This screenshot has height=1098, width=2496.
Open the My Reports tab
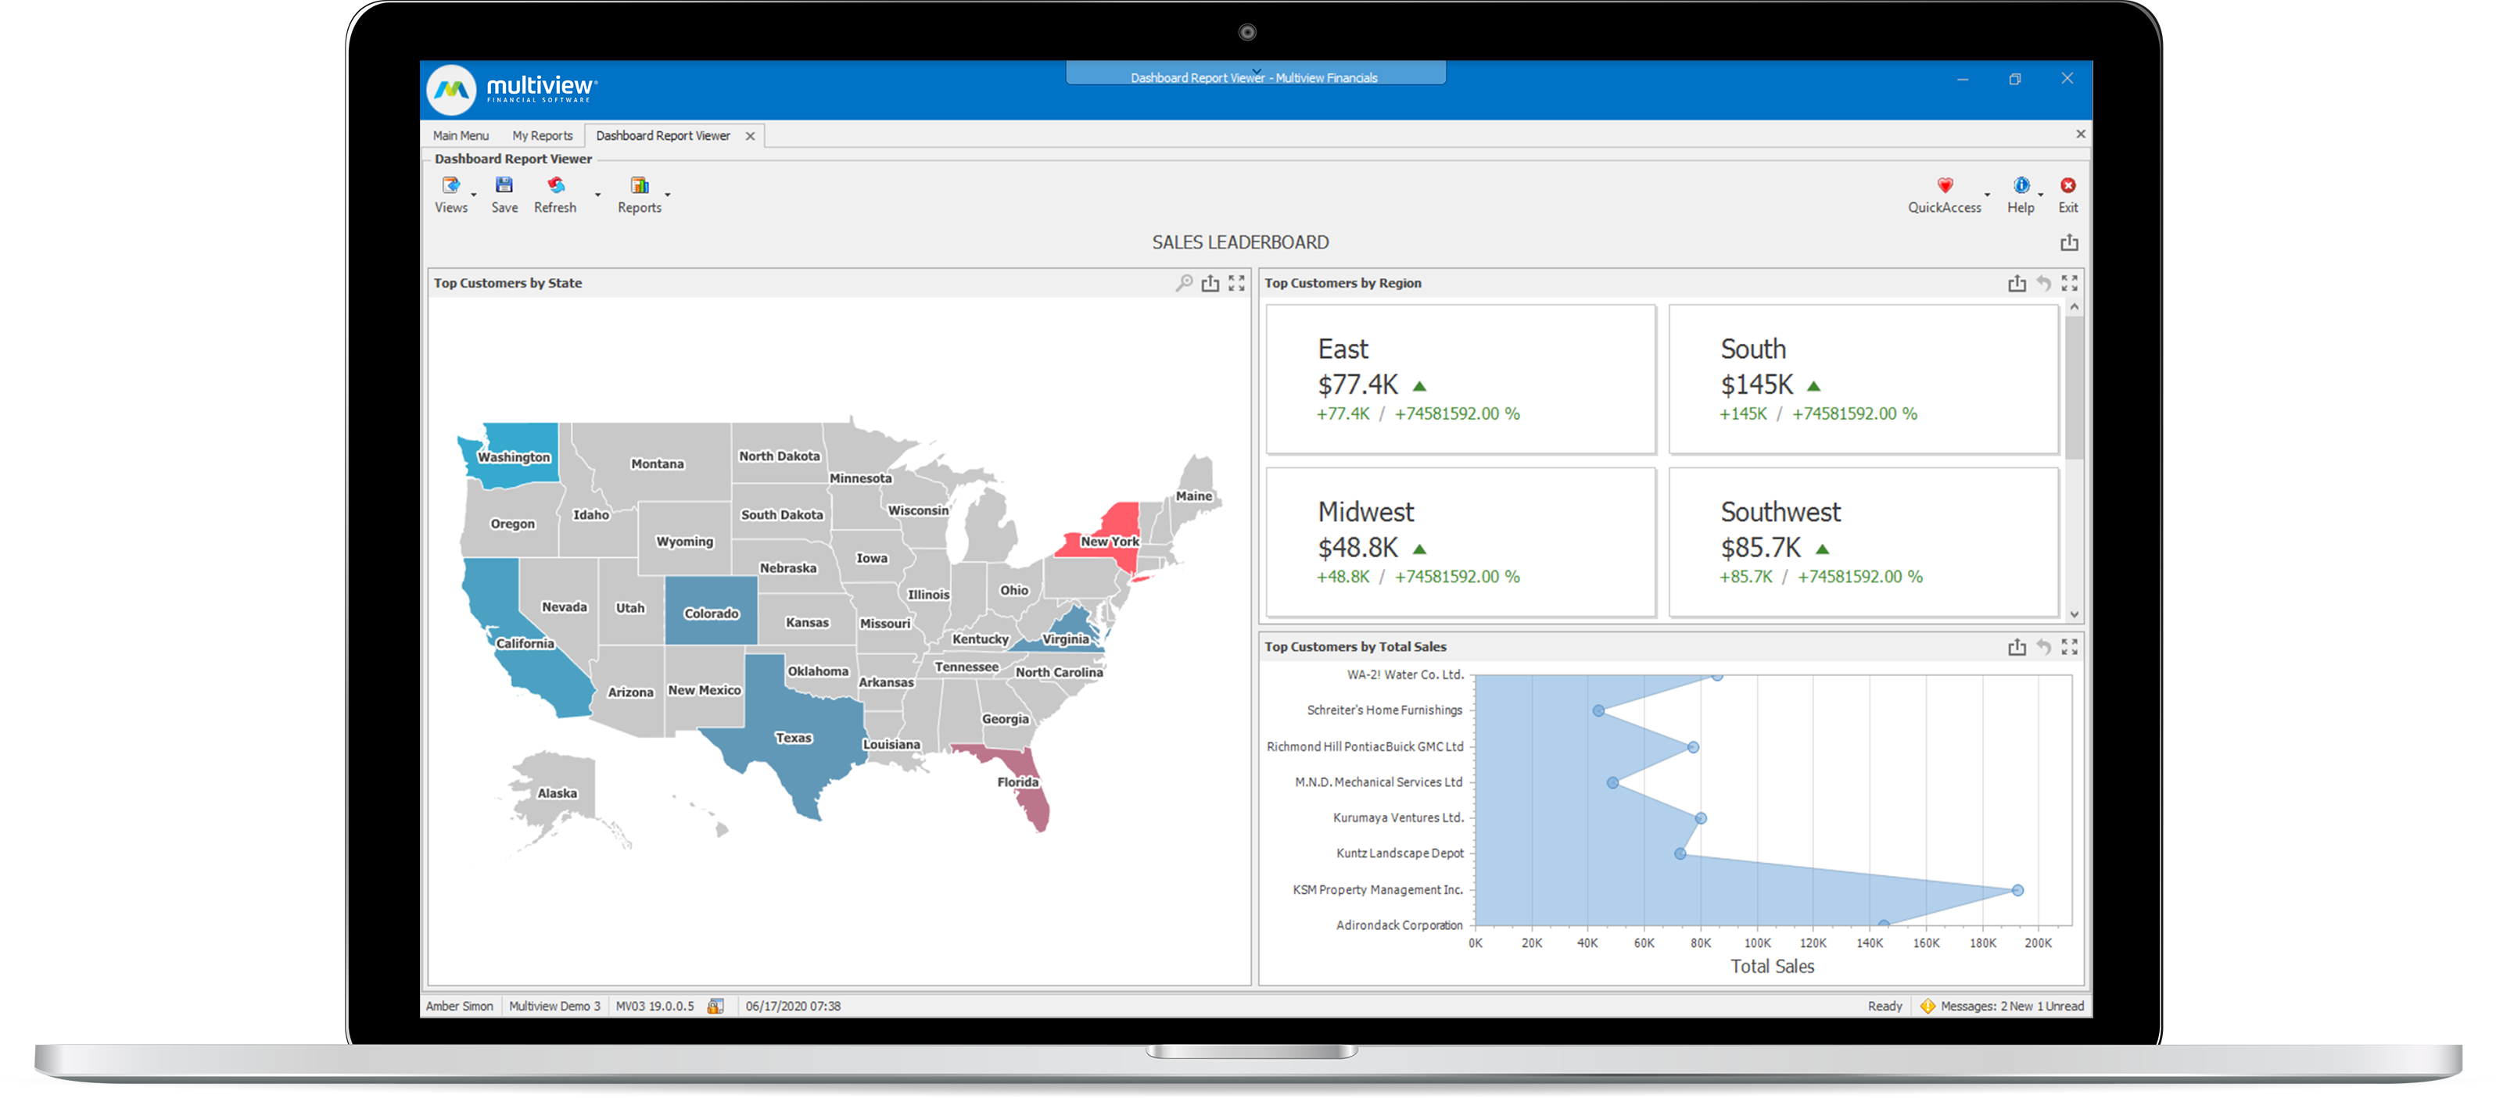[542, 135]
